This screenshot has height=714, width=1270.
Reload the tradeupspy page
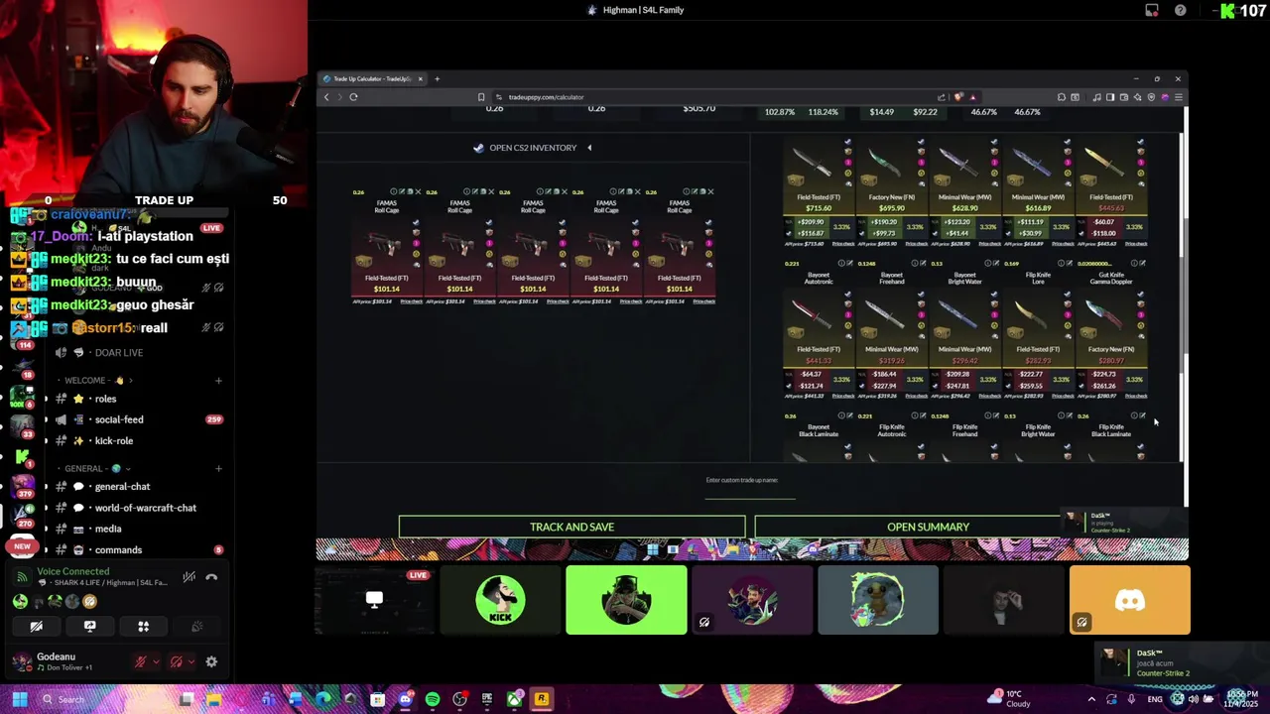pyautogui.click(x=353, y=97)
